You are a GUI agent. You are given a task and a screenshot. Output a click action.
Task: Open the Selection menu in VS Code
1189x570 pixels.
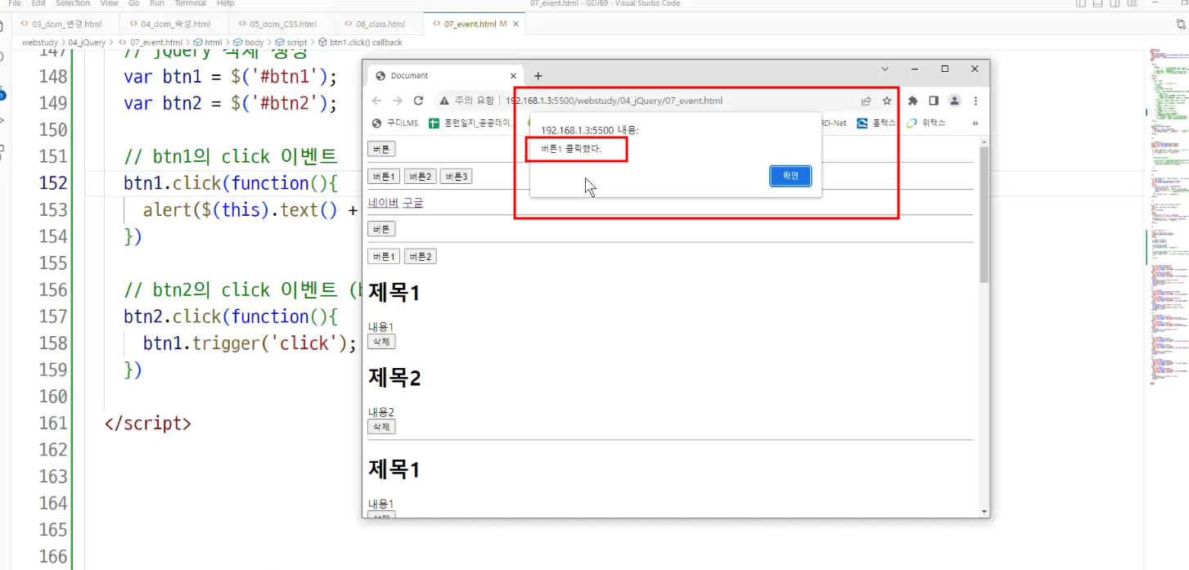click(x=73, y=3)
